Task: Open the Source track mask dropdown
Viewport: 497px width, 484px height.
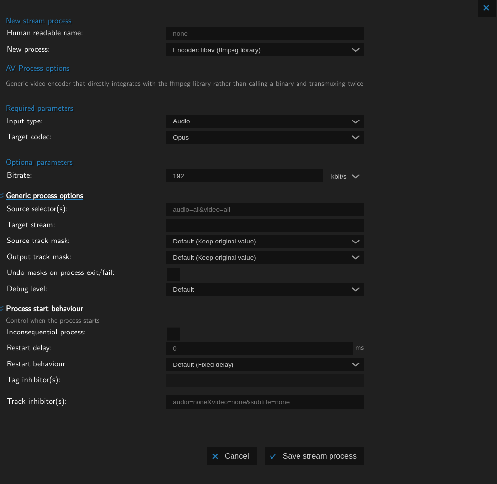Action: tap(265, 242)
